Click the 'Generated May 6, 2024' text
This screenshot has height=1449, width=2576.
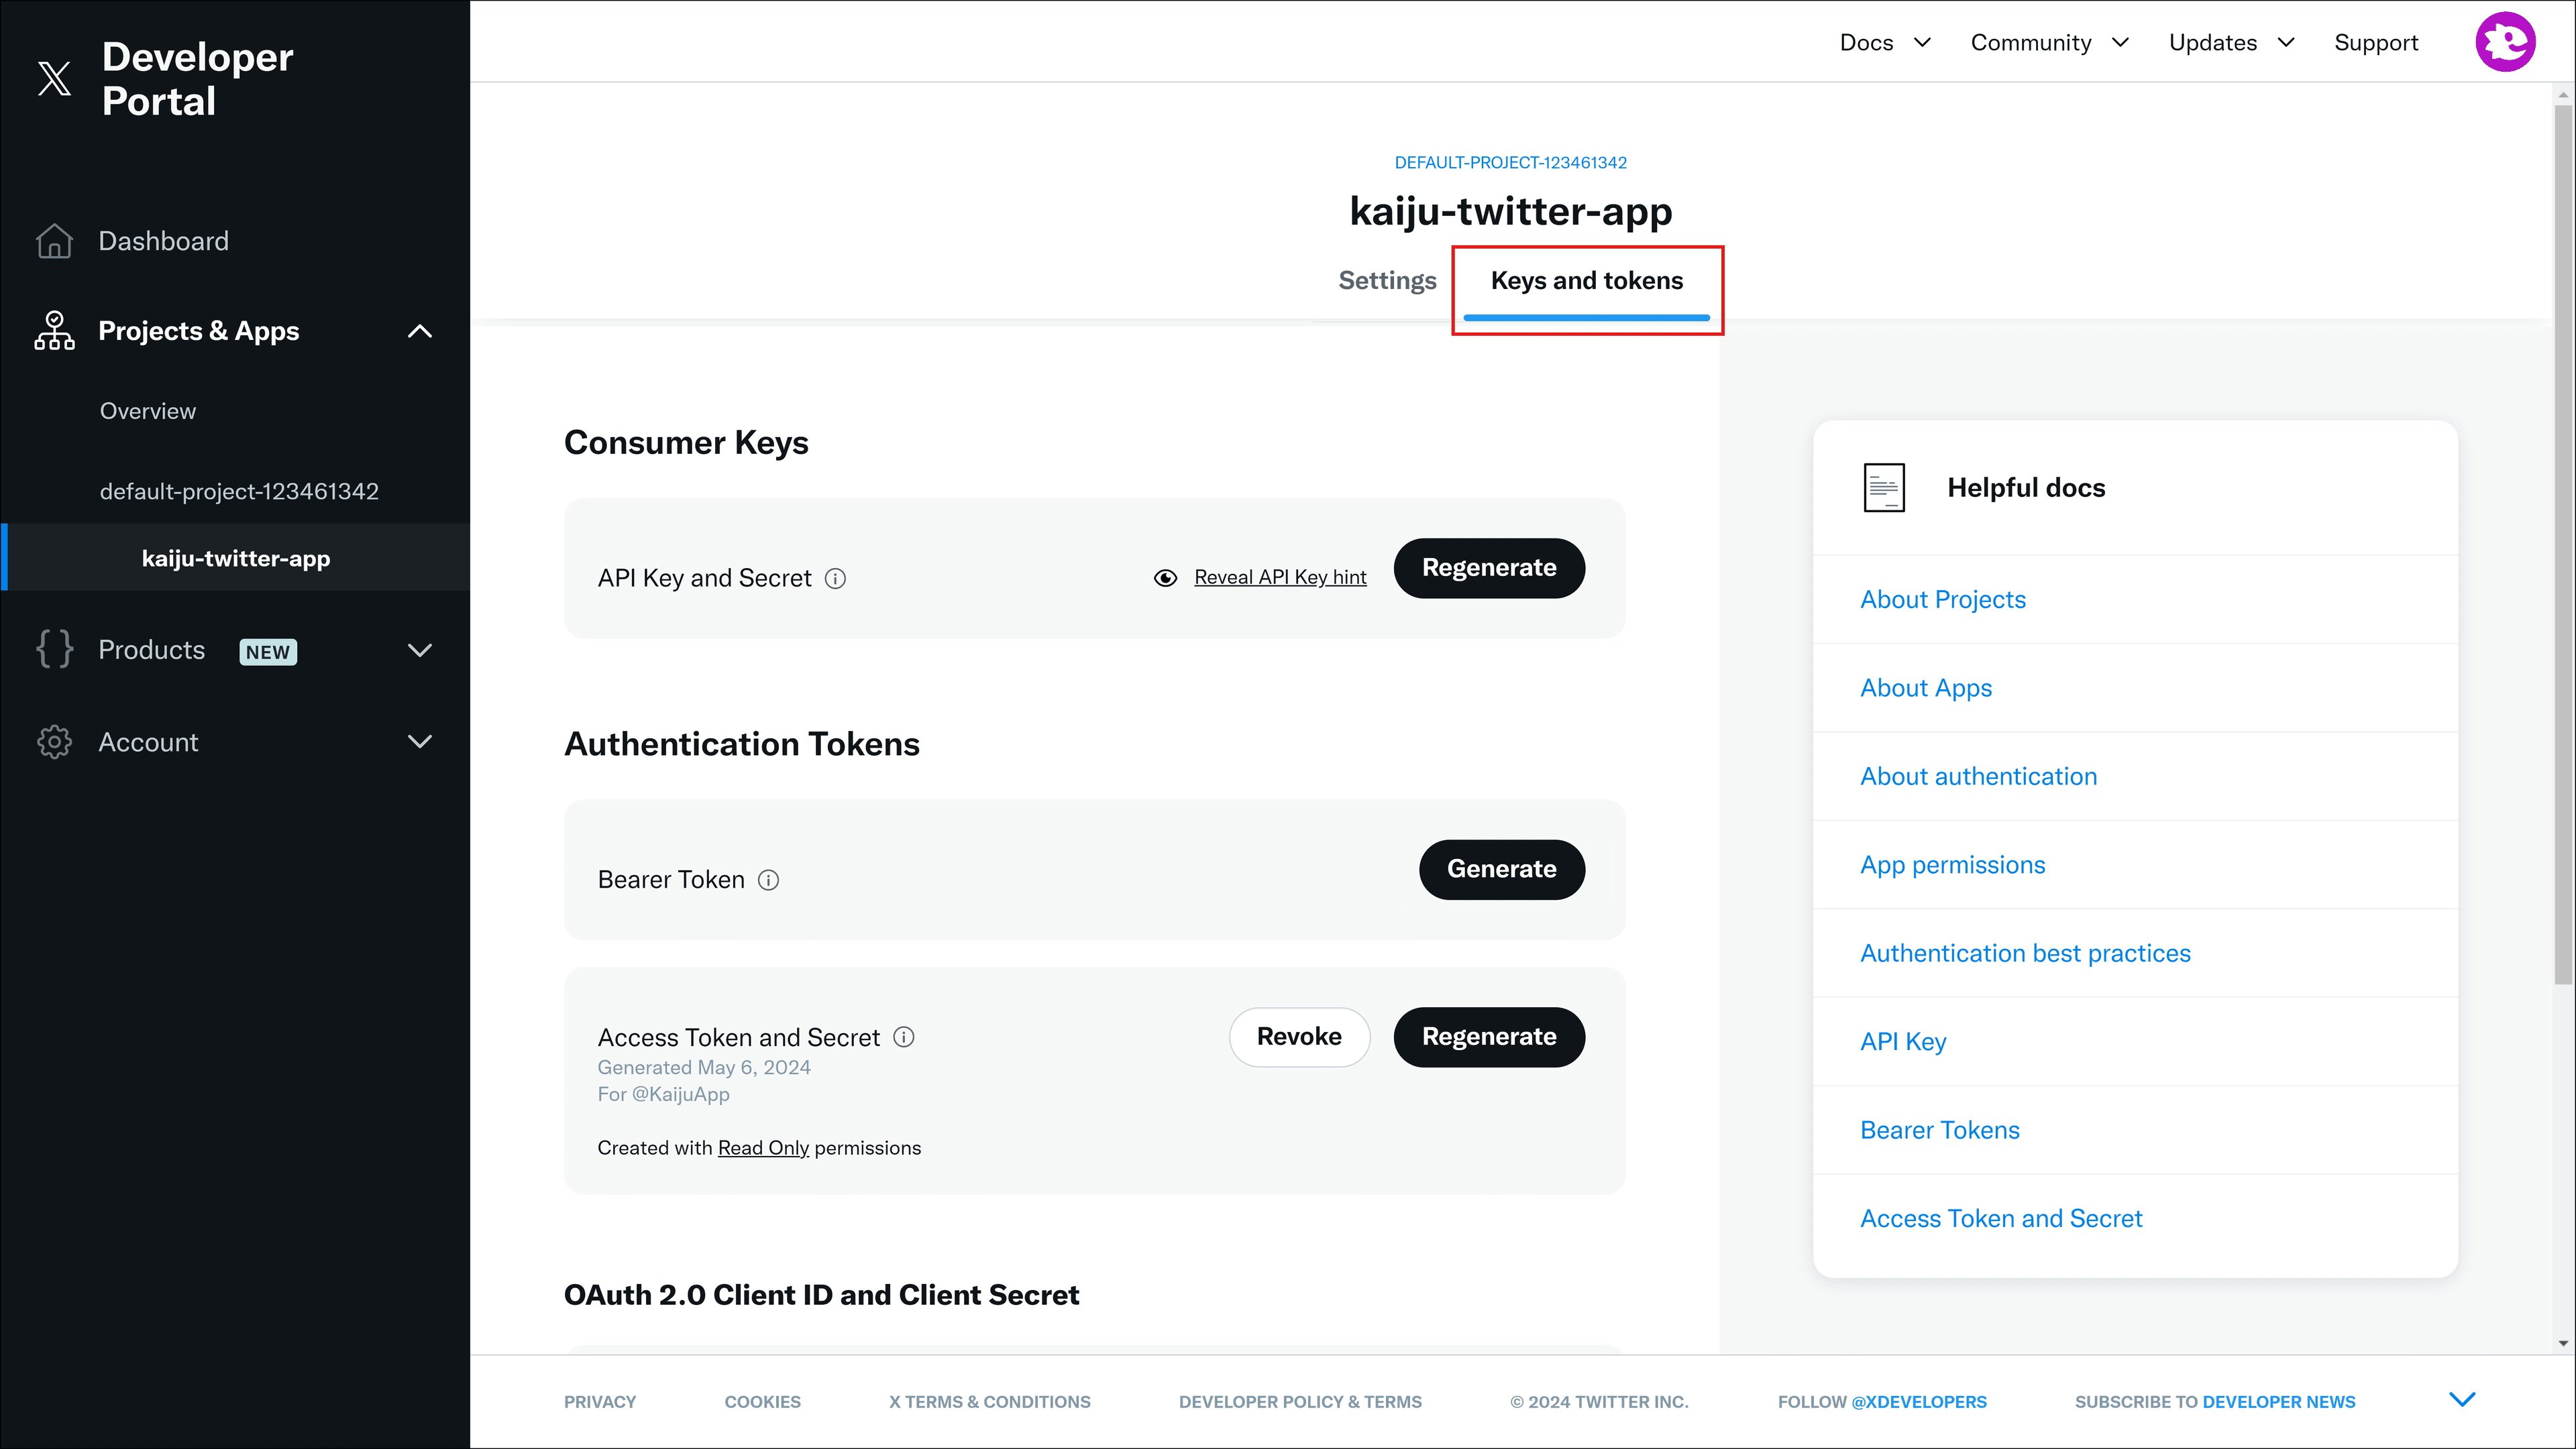704,1067
